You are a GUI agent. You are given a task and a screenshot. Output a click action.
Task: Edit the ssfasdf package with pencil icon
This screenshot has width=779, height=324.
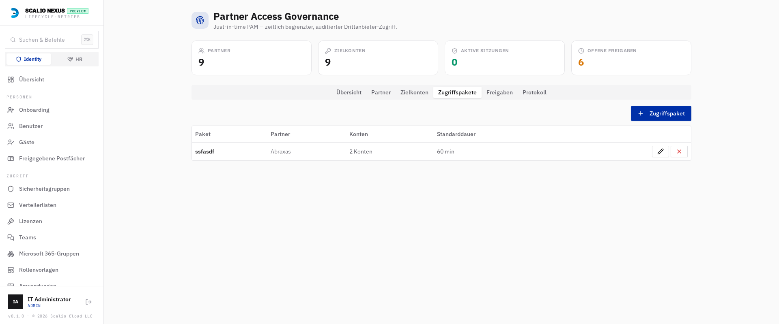pyautogui.click(x=661, y=151)
